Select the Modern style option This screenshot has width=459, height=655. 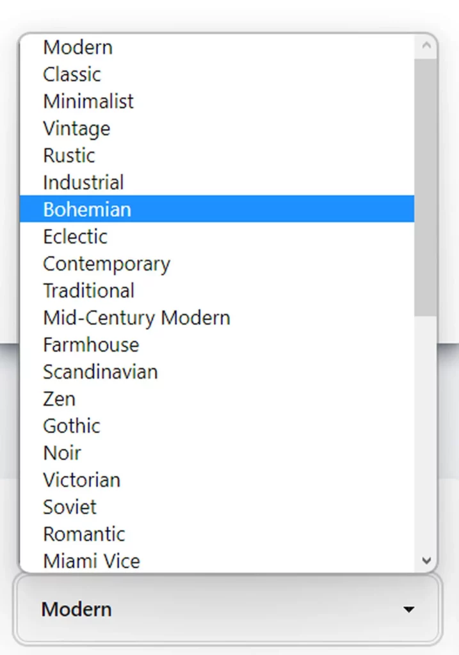(77, 47)
